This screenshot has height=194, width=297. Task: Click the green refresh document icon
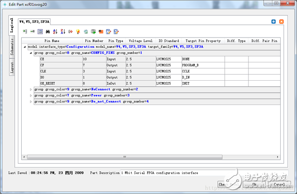(86, 32)
